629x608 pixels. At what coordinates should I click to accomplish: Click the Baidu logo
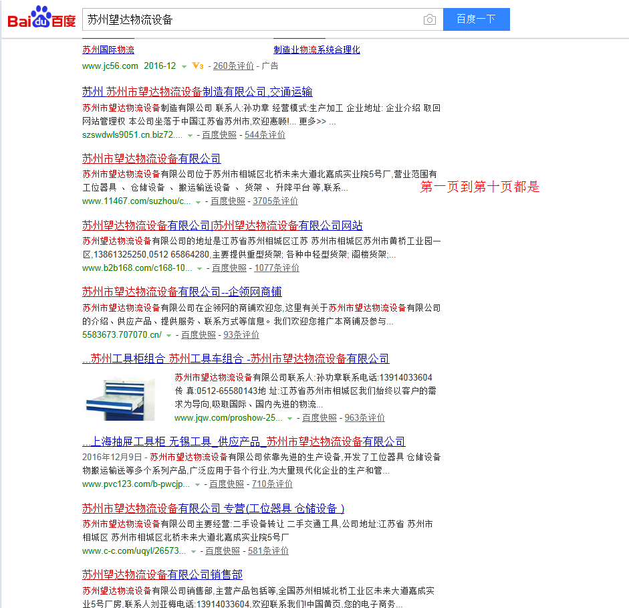(41, 17)
